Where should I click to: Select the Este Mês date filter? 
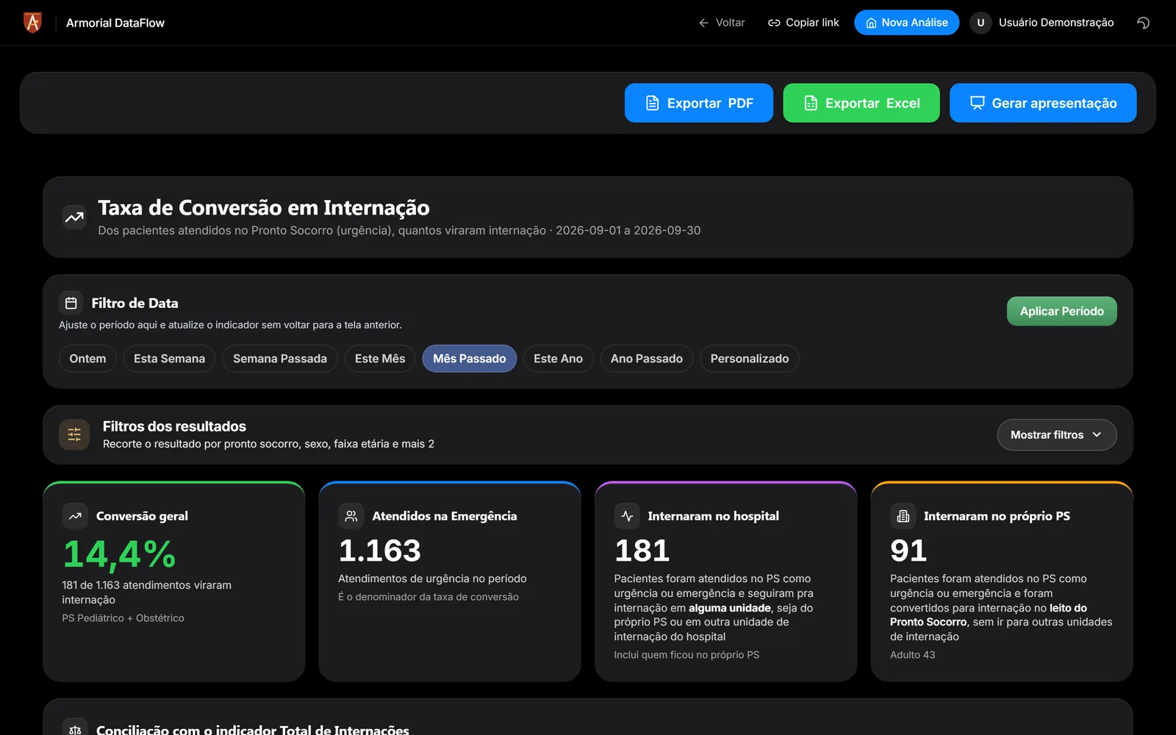click(x=380, y=359)
